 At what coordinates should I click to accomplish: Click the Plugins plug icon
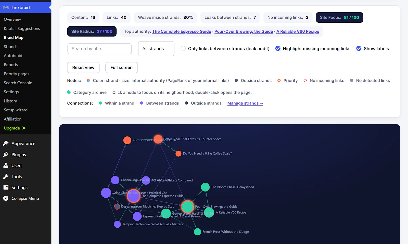[x=6, y=154]
